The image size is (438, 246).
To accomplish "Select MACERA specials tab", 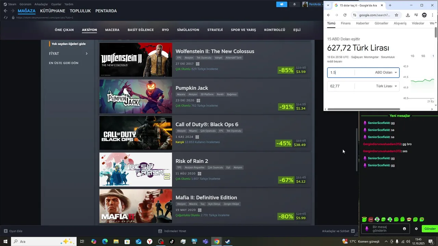I will [112, 30].
